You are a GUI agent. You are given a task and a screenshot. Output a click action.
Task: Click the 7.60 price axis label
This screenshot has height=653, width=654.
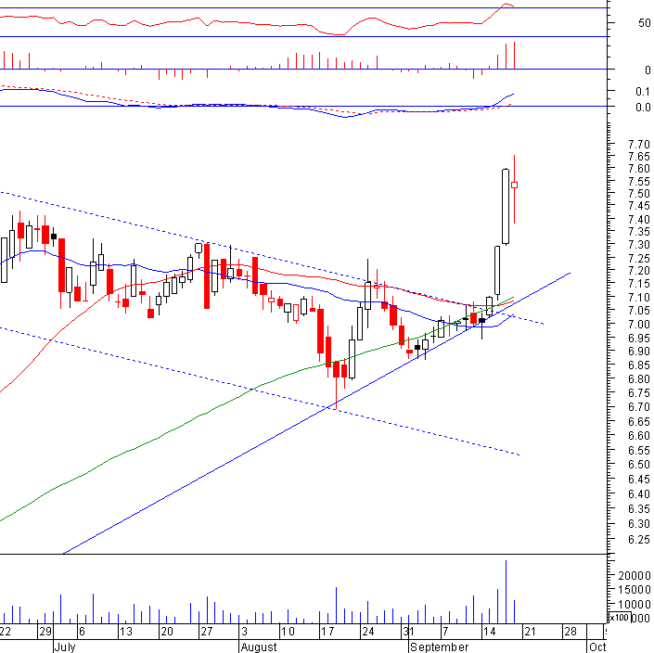(x=638, y=169)
